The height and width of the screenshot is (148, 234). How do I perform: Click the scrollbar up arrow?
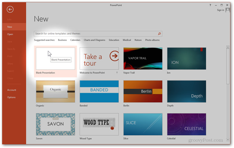(228, 47)
